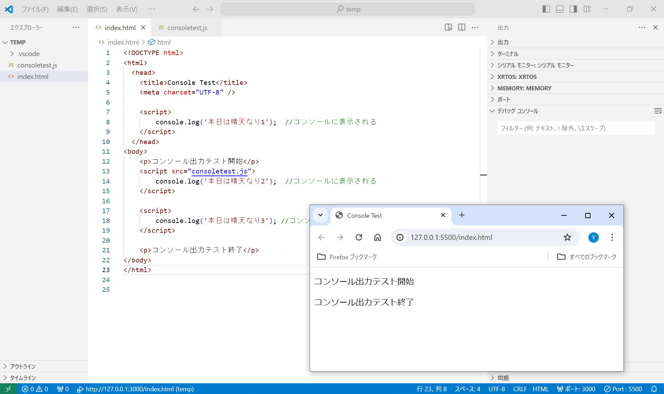This screenshot has height=394, width=664.
Task: Open explorer views and more actions ellipsis
Action: pyautogui.click(x=76, y=27)
